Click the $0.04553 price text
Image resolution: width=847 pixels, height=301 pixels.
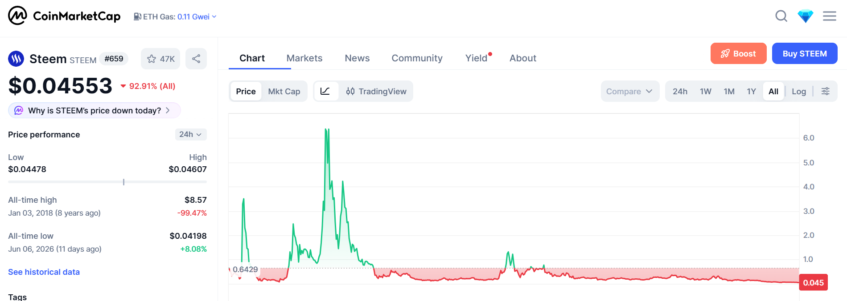(60, 85)
